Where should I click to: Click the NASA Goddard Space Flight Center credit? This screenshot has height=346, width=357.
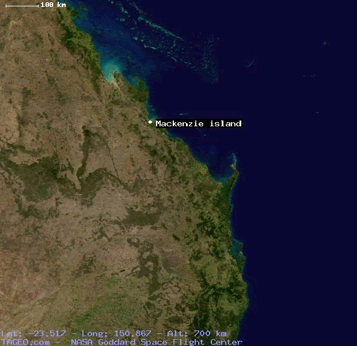(157, 341)
